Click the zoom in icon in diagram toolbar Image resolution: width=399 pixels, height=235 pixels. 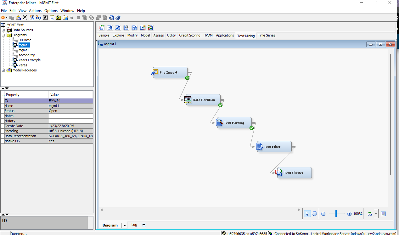[349, 214]
